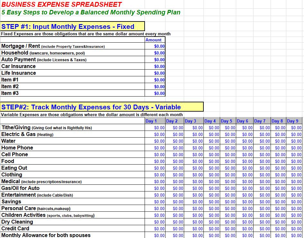Click the Savings cell under Day 2
304x238 pixels.
[175, 202]
